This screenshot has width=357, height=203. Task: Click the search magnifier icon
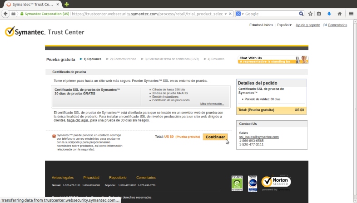pos(301,14)
